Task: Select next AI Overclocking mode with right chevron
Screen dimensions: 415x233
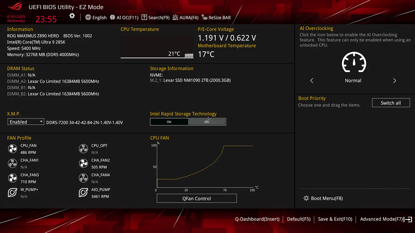Action: [395, 81]
